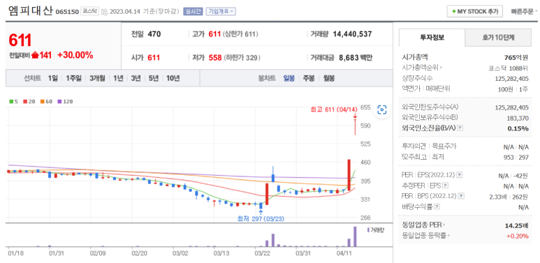The width and height of the screenshot is (540, 263).
Task: Click the purple 120-day average swatch
Action: click(x=59, y=102)
